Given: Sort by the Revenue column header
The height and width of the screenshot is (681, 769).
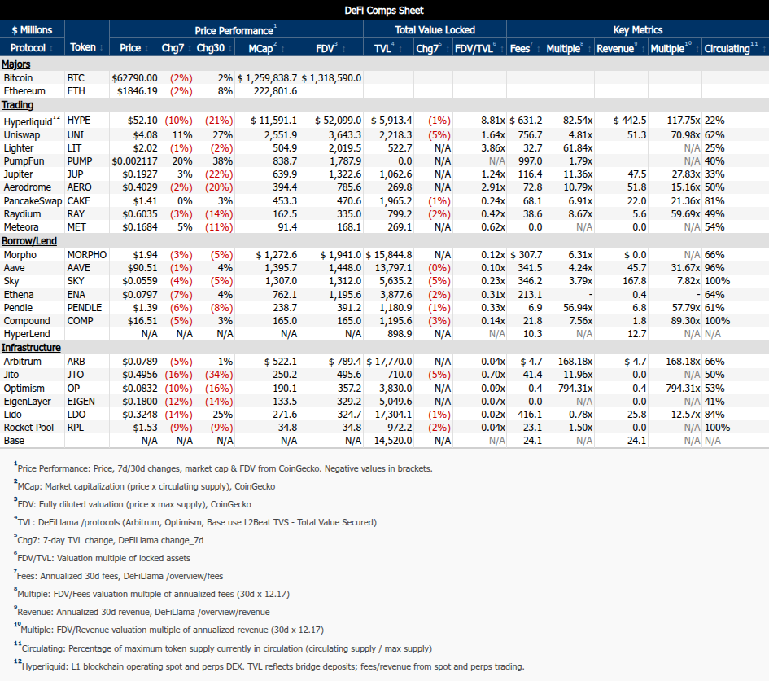Looking at the screenshot, I should tap(621, 48).
